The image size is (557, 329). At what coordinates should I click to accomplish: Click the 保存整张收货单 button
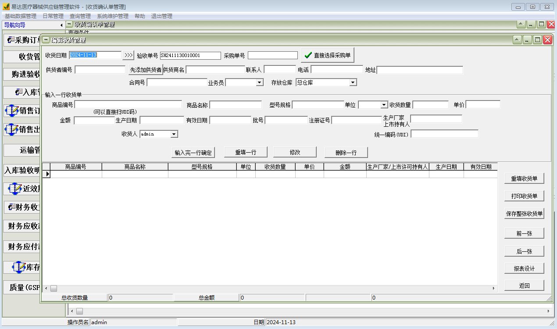click(524, 214)
